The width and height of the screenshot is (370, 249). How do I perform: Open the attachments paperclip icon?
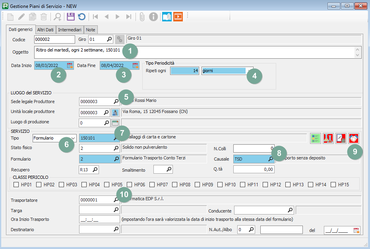coord(141,17)
